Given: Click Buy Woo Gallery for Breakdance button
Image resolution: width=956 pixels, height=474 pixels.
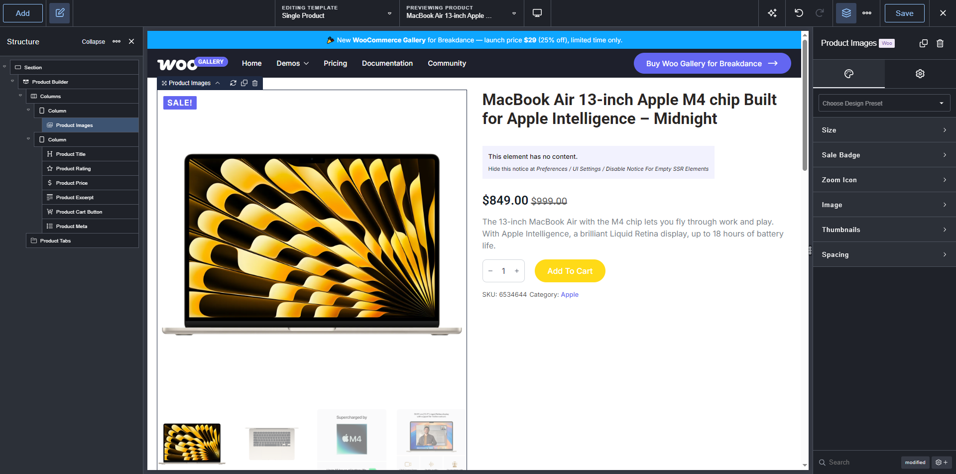Looking at the screenshot, I should (712, 63).
